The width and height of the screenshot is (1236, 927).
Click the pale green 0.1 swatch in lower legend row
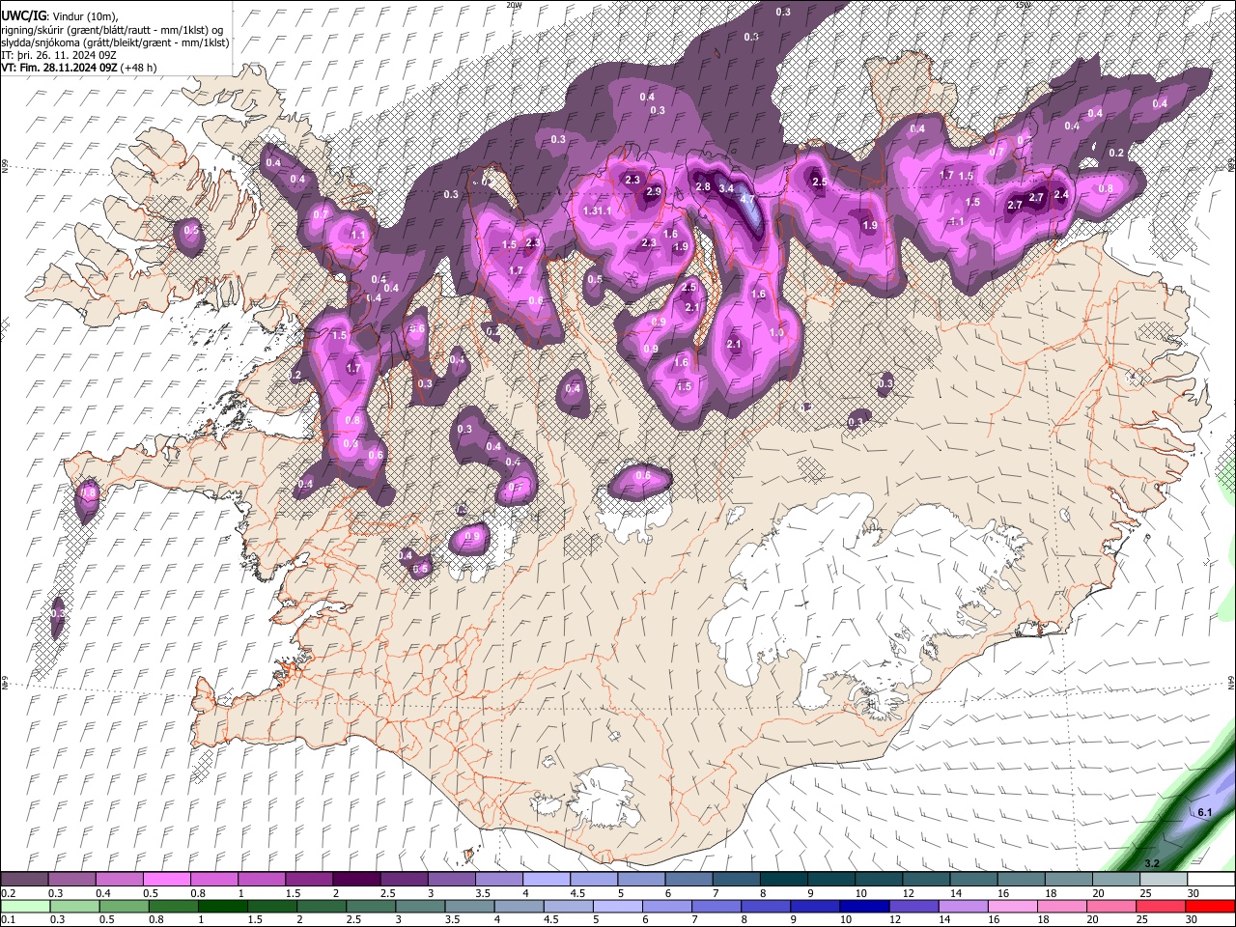(x=24, y=906)
